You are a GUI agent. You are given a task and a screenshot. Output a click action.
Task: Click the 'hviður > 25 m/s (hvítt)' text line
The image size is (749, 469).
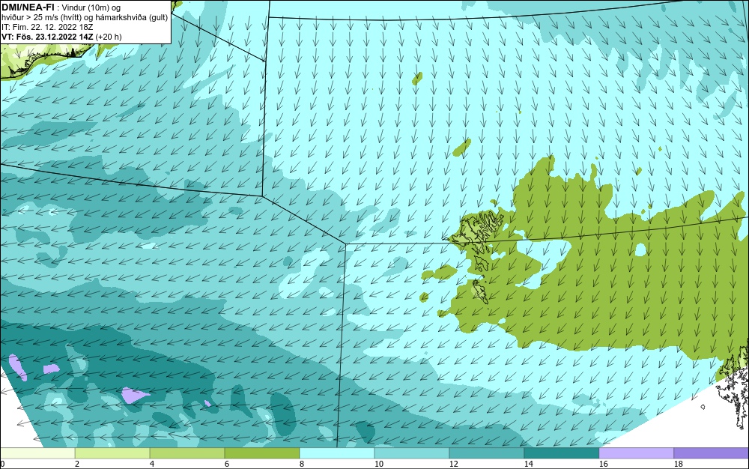coord(41,18)
